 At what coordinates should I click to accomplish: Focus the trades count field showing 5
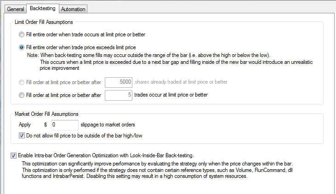pos(119,95)
